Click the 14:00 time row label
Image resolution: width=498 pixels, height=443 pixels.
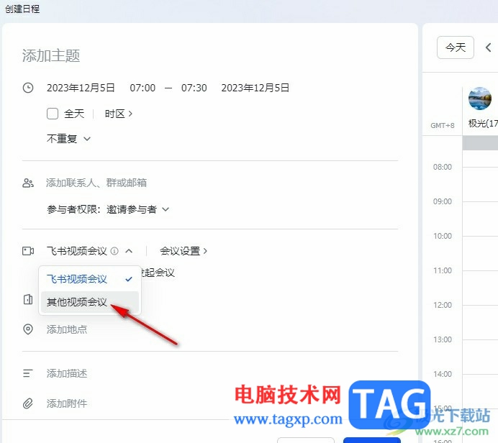(443, 375)
